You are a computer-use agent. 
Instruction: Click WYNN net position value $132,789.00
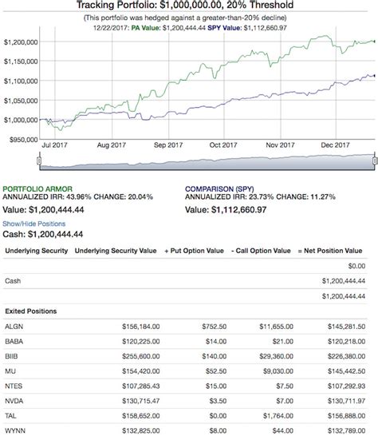pos(346,430)
